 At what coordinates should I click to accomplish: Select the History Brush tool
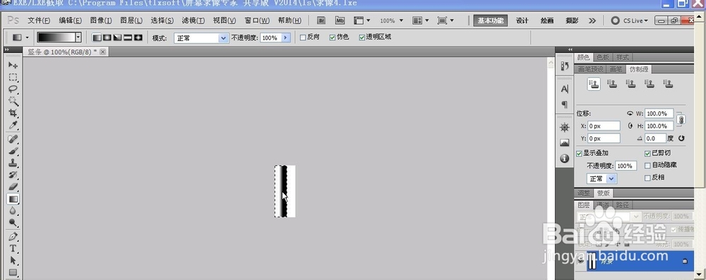tap(13, 175)
